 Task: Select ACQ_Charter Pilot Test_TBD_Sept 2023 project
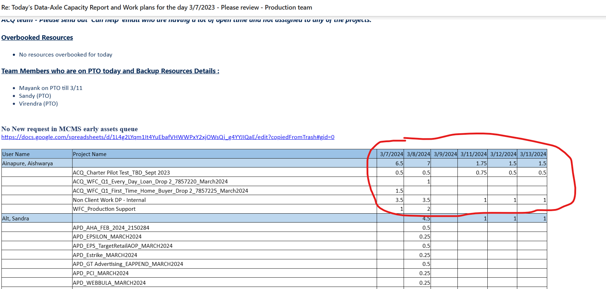pyautogui.click(x=121, y=172)
